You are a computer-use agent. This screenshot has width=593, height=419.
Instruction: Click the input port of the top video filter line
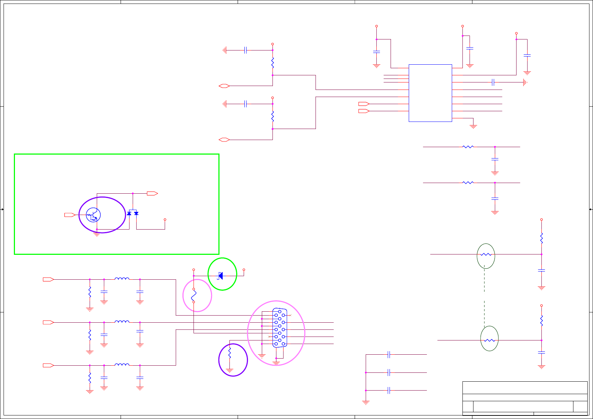point(48,279)
